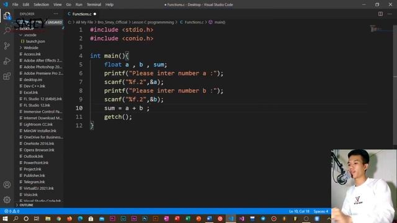This screenshot has width=397, height=223.
Task: Click the VS Code logo in title bar
Action: (6, 4)
